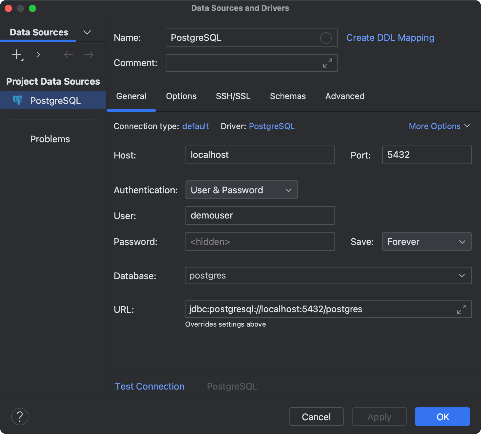Open Create DDL Mapping
The height and width of the screenshot is (434, 481).
point(390,38)
